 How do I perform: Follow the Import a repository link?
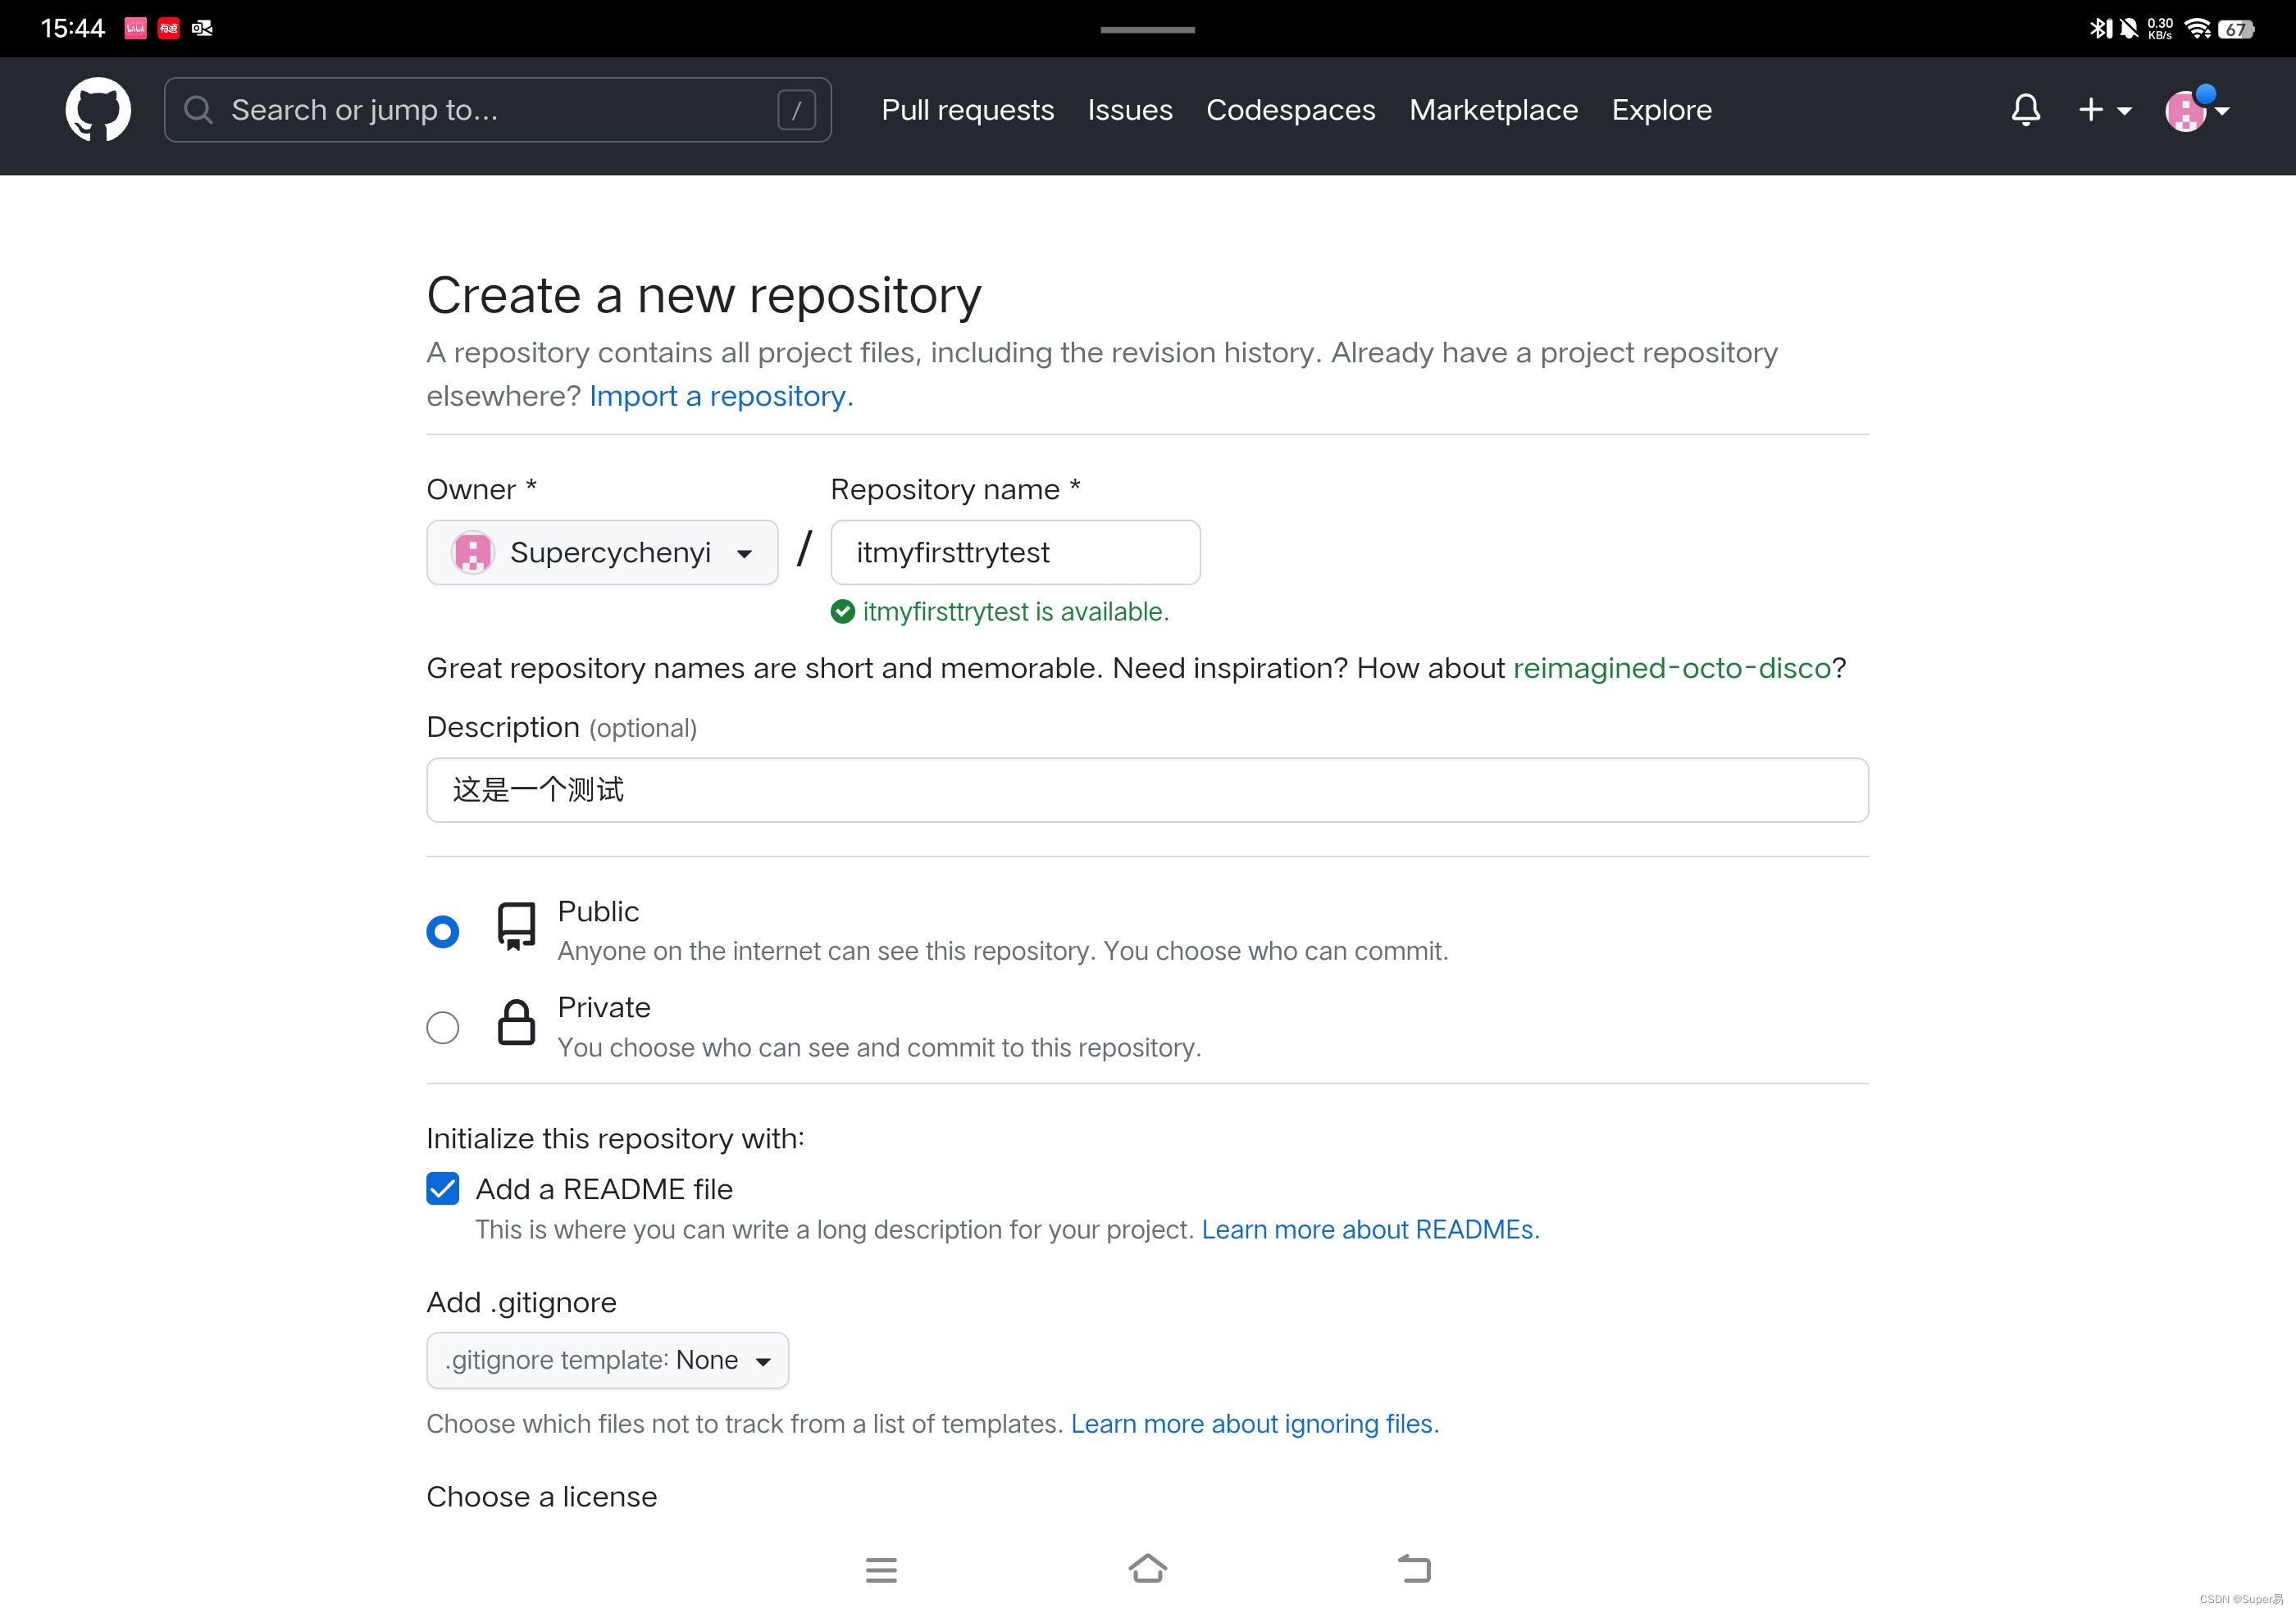point(720,397)
